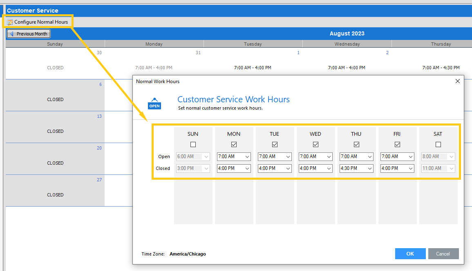Click the Monday column header

154,44
